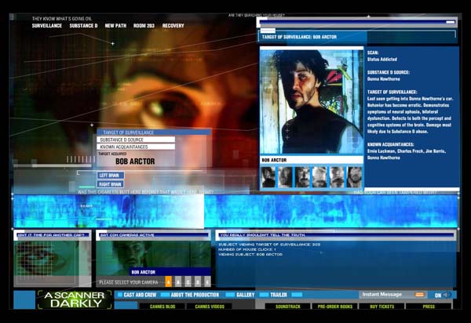
Task: Select the Known Acquaintances list entry
Action: [136, 147]
